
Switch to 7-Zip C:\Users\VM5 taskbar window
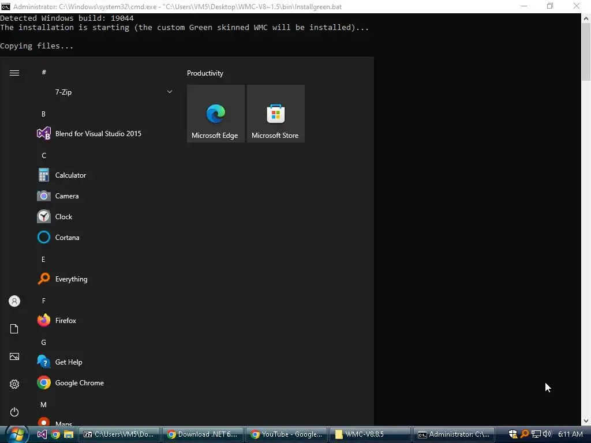click(119, 434)
